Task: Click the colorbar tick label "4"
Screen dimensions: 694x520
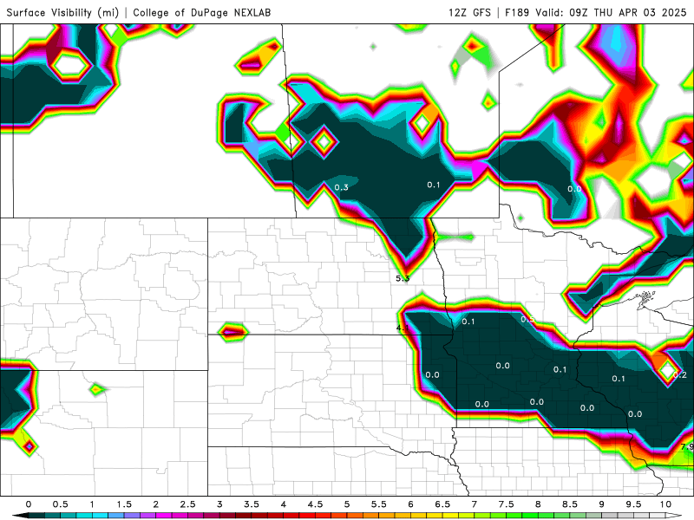Action: point(284,504)
